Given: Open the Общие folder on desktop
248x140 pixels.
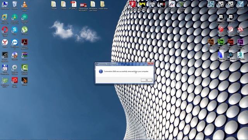Looking at the screenshot, I should click(x=53, y=5).
